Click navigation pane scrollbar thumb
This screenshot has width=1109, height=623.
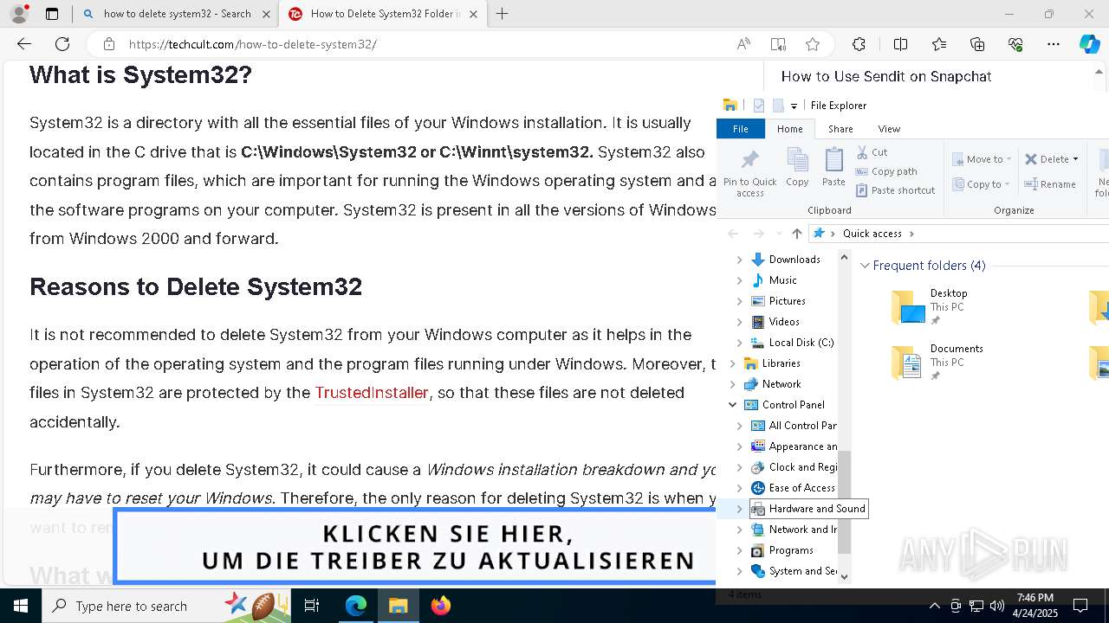point(845,502)
